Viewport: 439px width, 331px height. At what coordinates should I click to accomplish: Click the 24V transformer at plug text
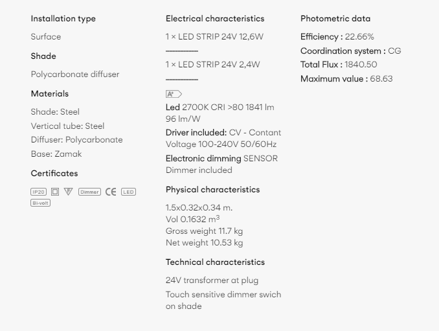(212, 280)
